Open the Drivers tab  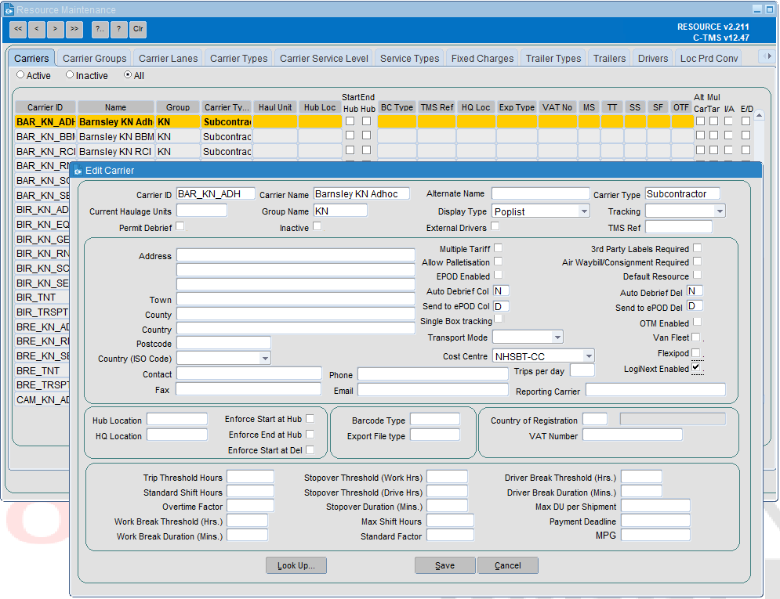653,58
